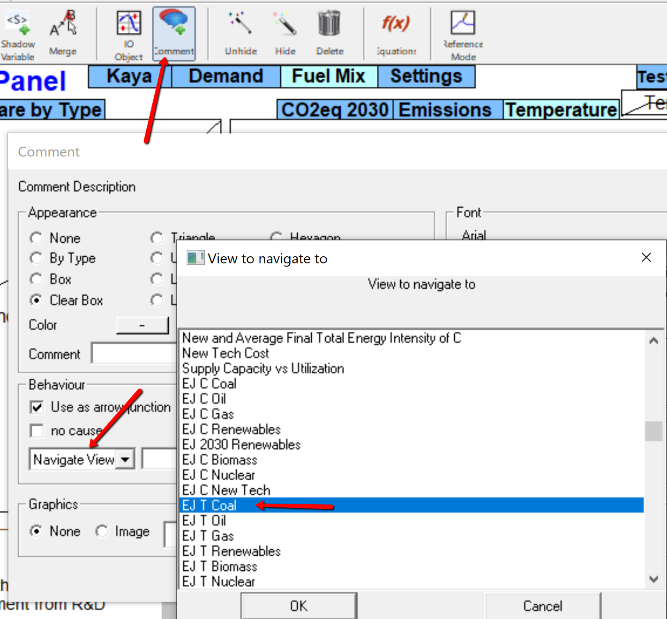Select 'EJ T Oil' in list
Viewport: 667px width, 619px height.
coord(412,521)
